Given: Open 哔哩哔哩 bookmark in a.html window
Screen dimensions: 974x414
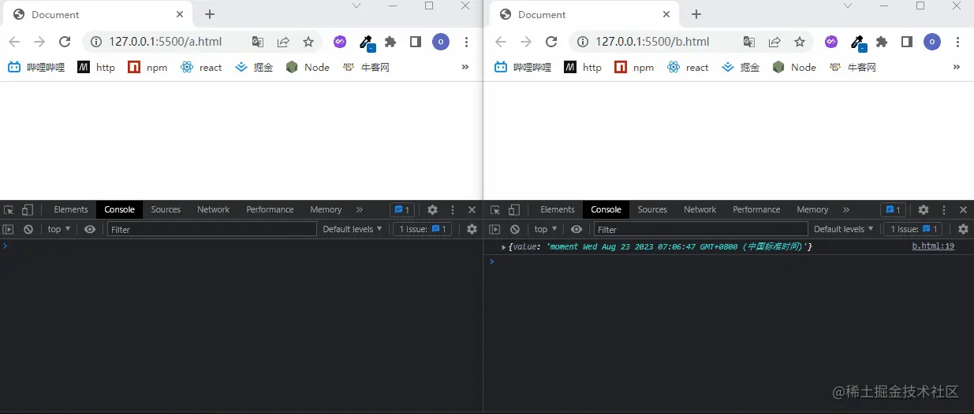Looking at the screenshot, I should coord(36,67).
